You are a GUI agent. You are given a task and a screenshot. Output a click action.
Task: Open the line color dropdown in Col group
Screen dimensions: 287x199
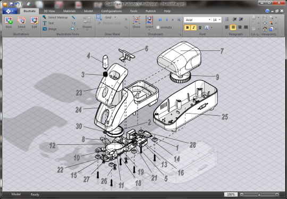pos(258,23)
